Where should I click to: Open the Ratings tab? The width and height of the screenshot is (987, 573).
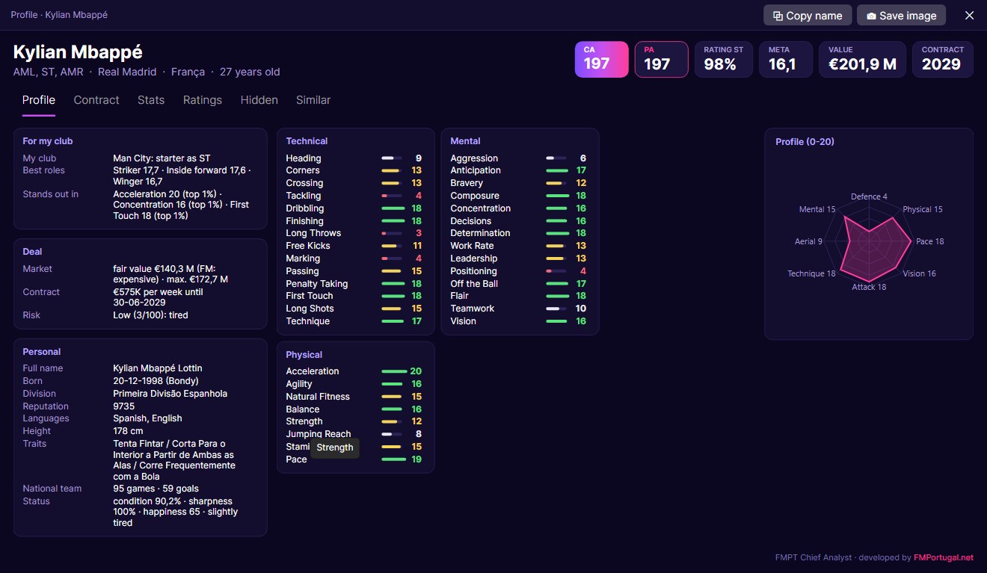[x=203, y=100]
